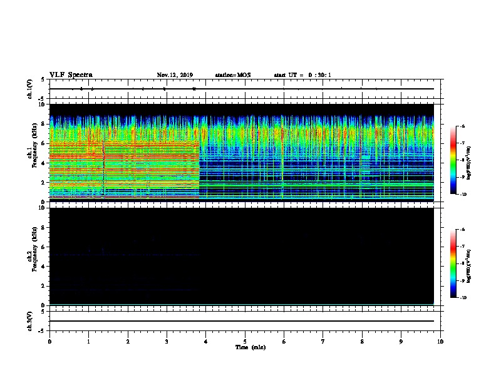This screenshot has width=496, height=383.
Task: Click the ch.2 spectrogram color bar
Action: [453, 263]
